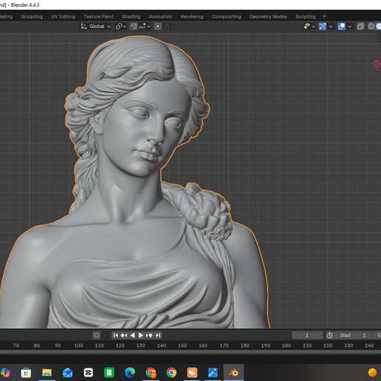Open Microsoft Store from the taskbar
This screenshot has height=381, width=381.
coord(26,373)
